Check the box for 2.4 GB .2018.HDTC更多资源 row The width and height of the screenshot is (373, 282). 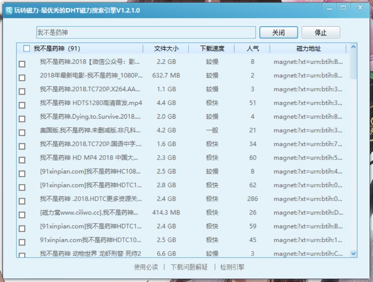22,201
